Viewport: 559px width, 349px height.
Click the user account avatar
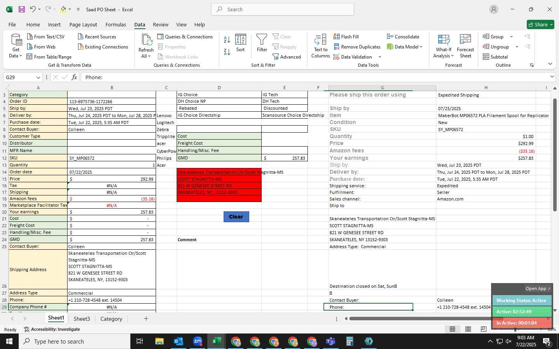(494, 9)
